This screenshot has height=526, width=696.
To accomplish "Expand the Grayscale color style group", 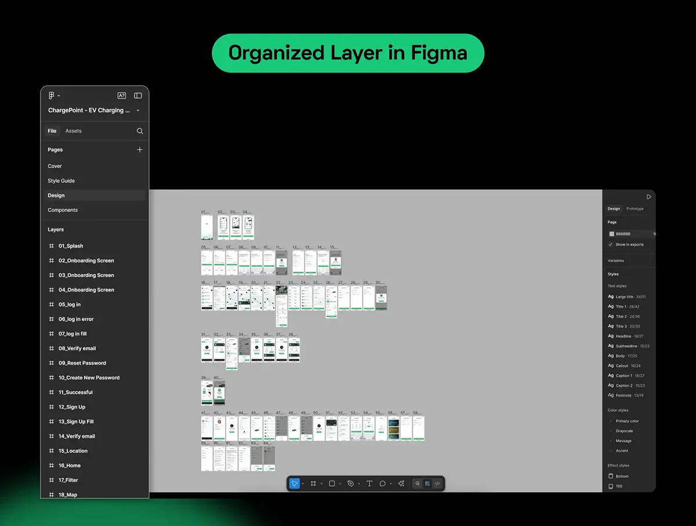I will [x=611, y=431].
